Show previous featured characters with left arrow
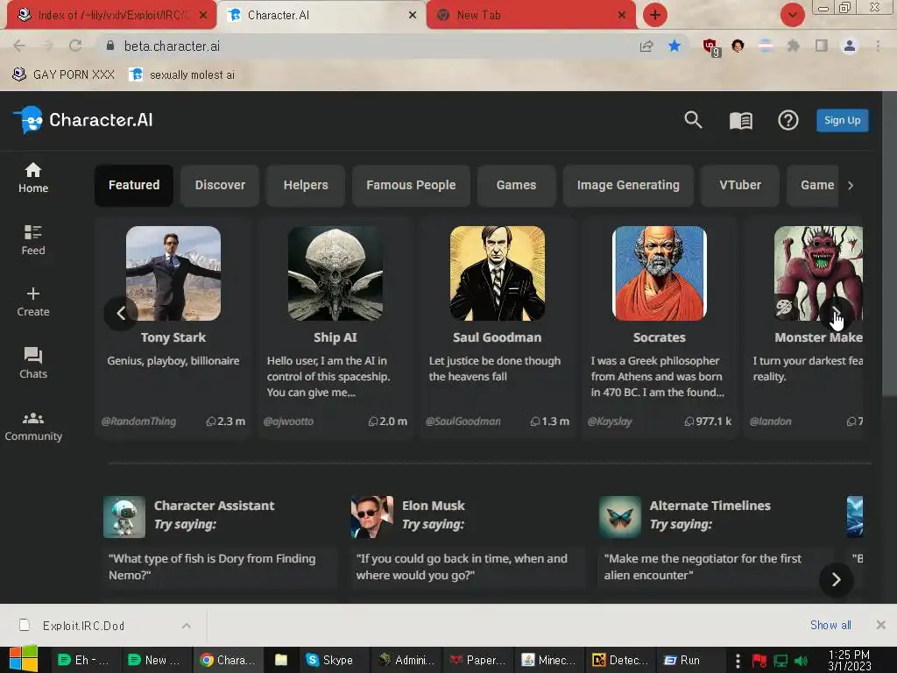This screenshot has height=673, width=897. click(x=121, y=313)
